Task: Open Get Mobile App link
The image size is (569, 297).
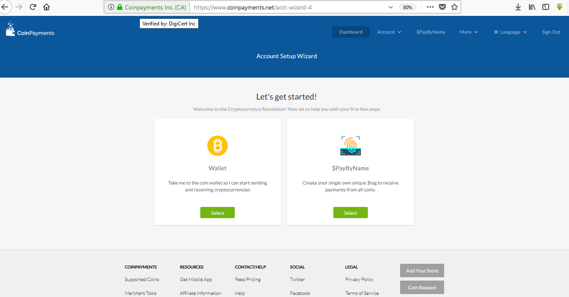Action: tap(196, 279)
